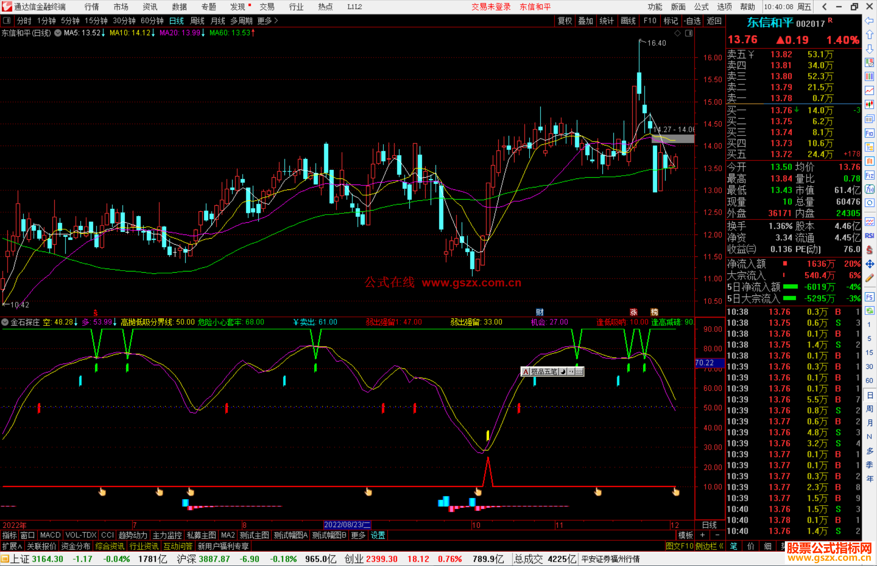Click the 2022/08/23 date marker on timeline
This screenshot has height=566, width=877.
(347, 525)
